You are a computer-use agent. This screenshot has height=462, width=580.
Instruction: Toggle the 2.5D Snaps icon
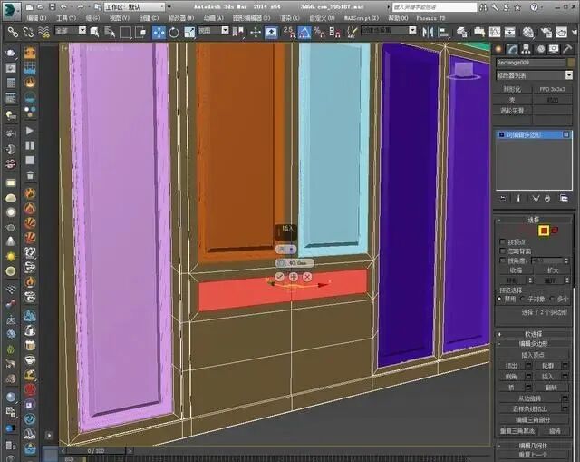click(x=288, y=33)
